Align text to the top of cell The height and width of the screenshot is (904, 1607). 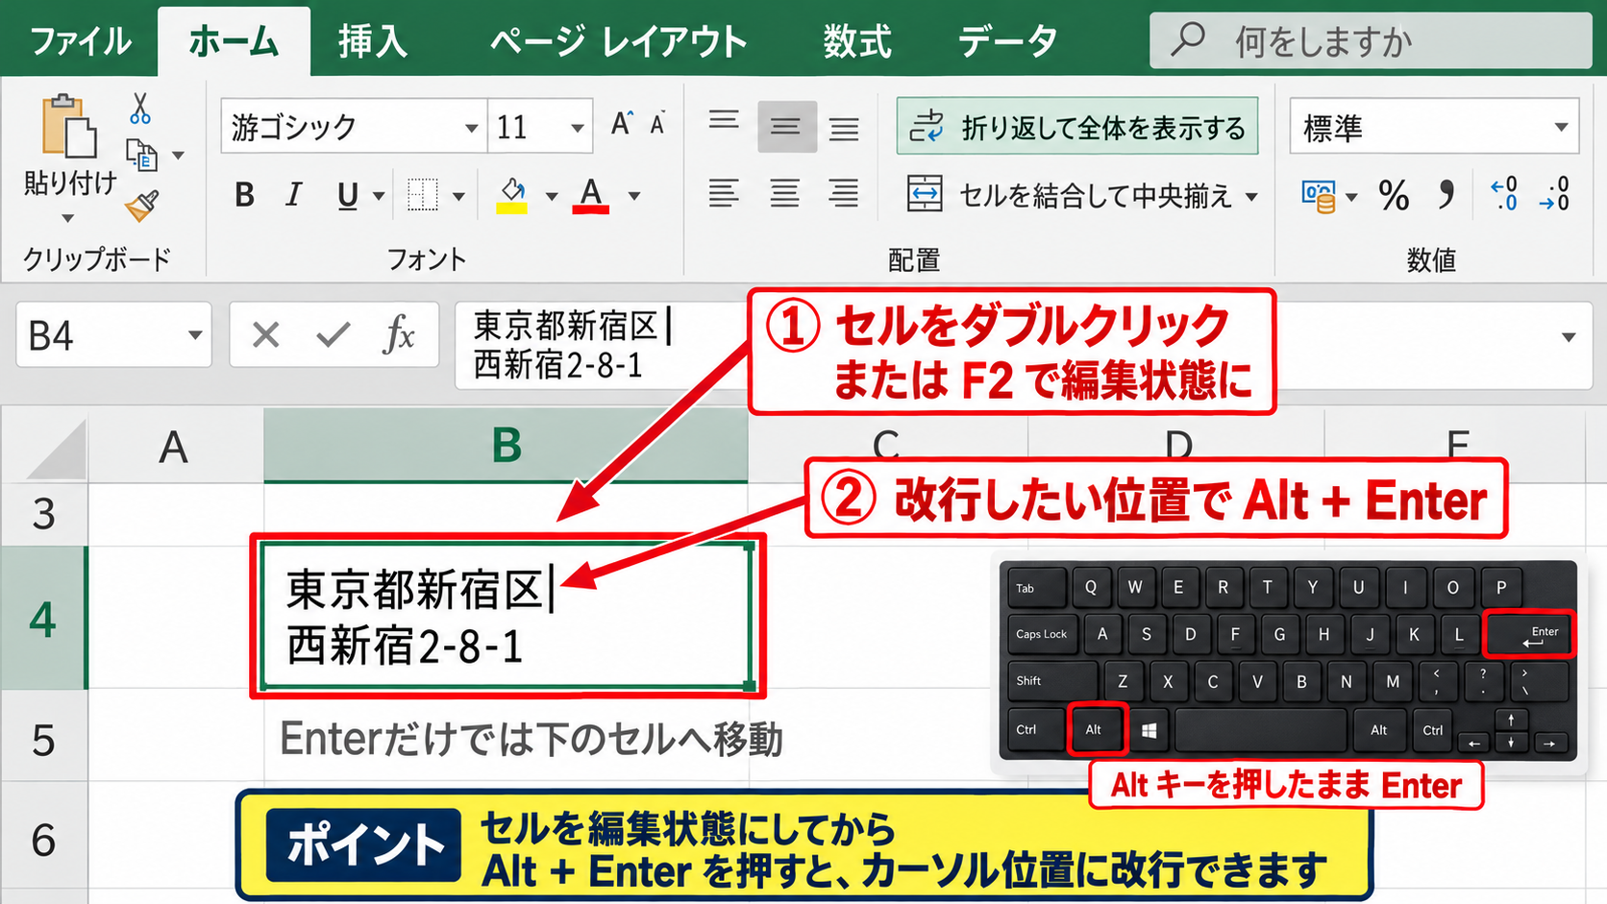[x=724, y=121]
